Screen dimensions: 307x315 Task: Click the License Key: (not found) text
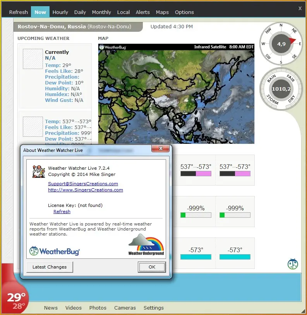coord(75,205)
